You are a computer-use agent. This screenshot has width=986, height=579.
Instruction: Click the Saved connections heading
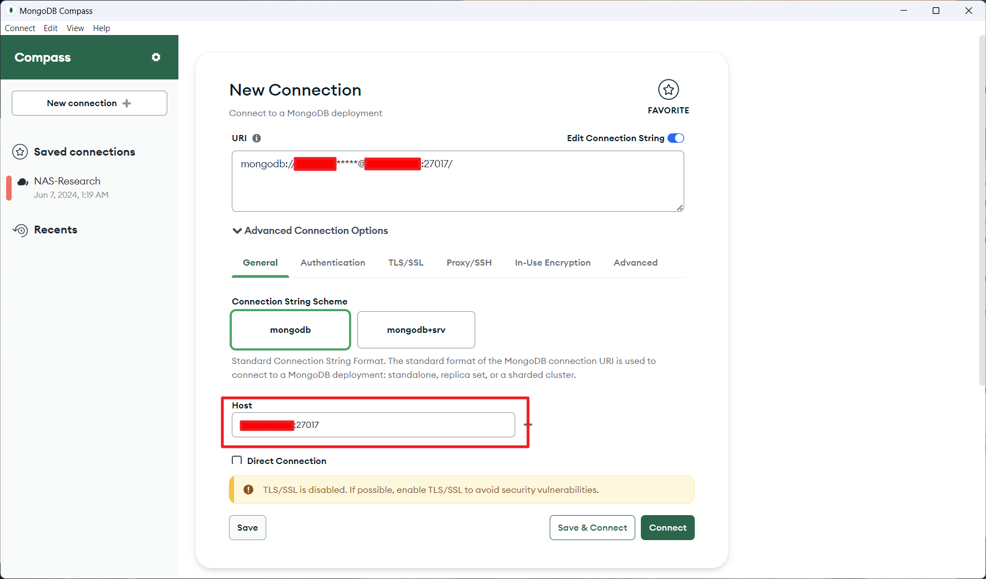(84, 152)
